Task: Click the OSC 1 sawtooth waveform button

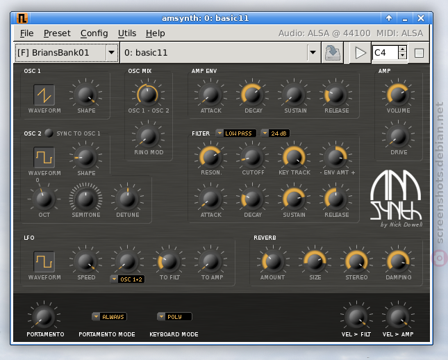Action: (44, 95)
